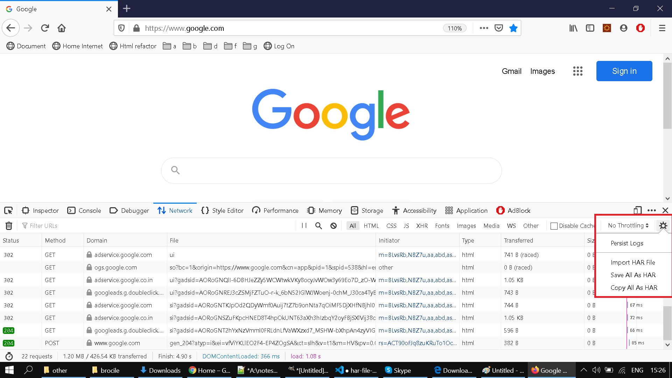
Task: Filter requests by WS
Action: (511, 226)
